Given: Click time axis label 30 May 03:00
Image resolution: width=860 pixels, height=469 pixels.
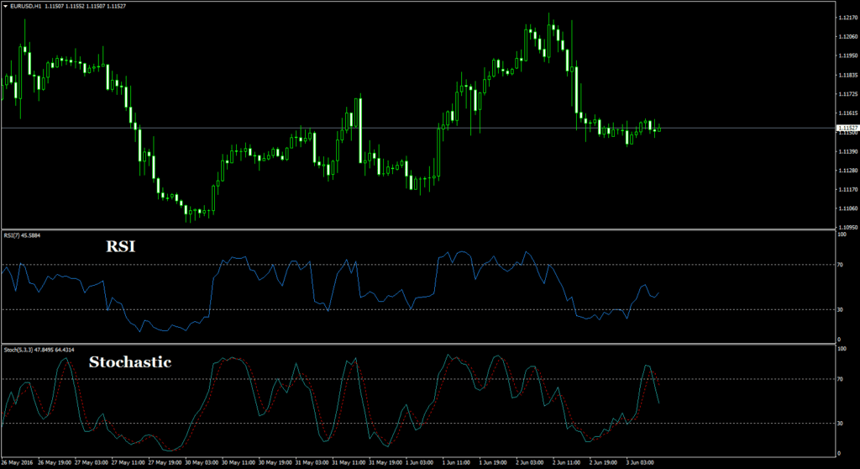Looking at the screenshot, I should point(202,462).
